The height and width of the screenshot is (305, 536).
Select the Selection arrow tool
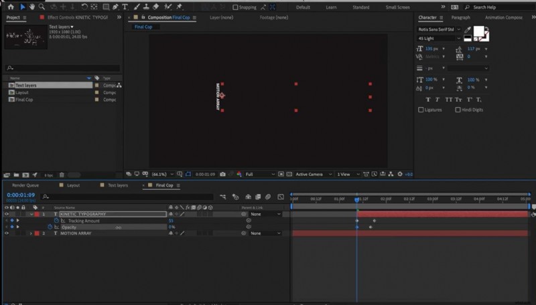pos(23,7)
